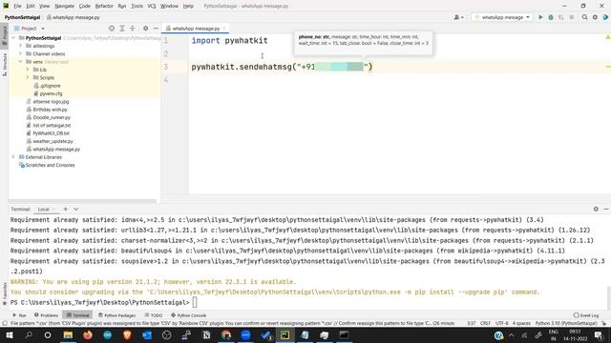Screen dimensions: 611x343
Task: Open the TODO tool window
Action: 154,315
